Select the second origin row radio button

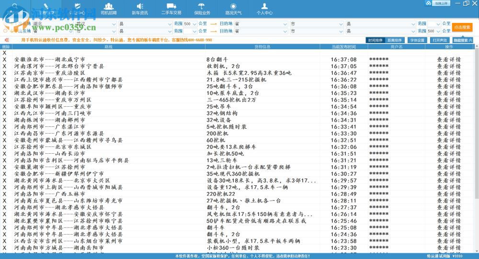(5, 31)
